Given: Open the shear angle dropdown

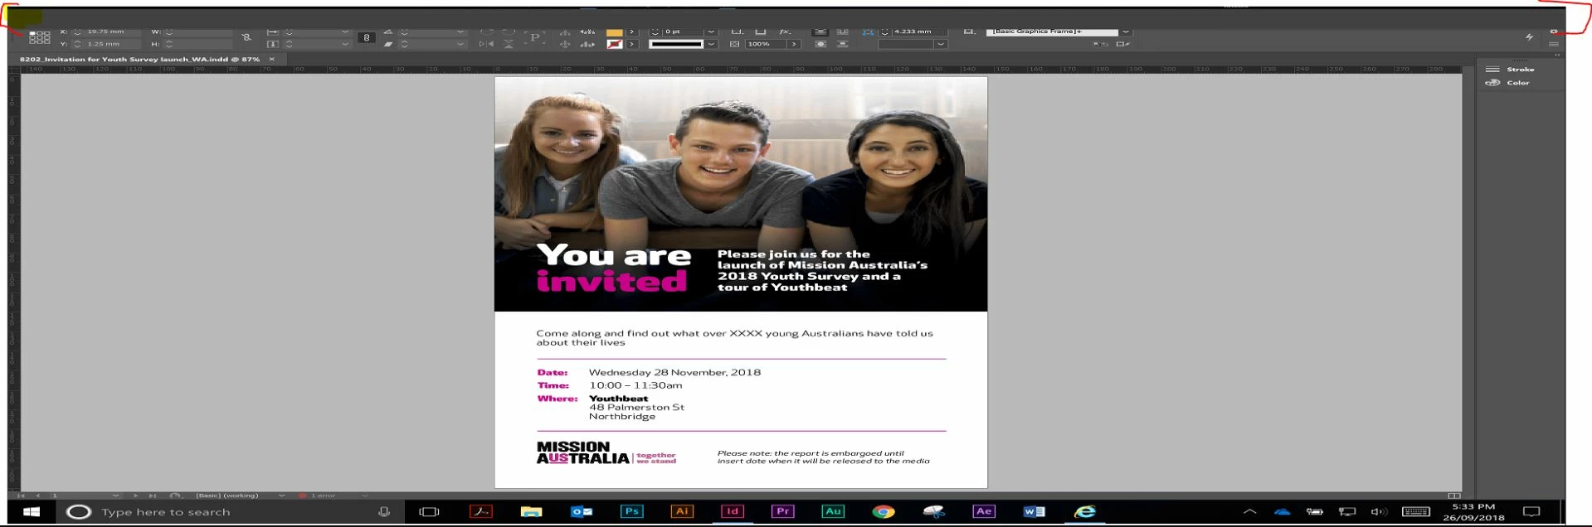Looking at the screenshot, I should tap(460, 44).
